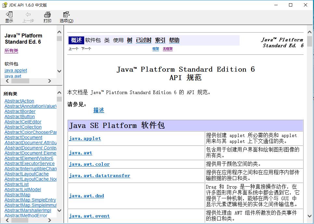Open the AbstractMap.SimpleImmutableEntry link
Screen dimensions: 314x224
coord(31,205)
